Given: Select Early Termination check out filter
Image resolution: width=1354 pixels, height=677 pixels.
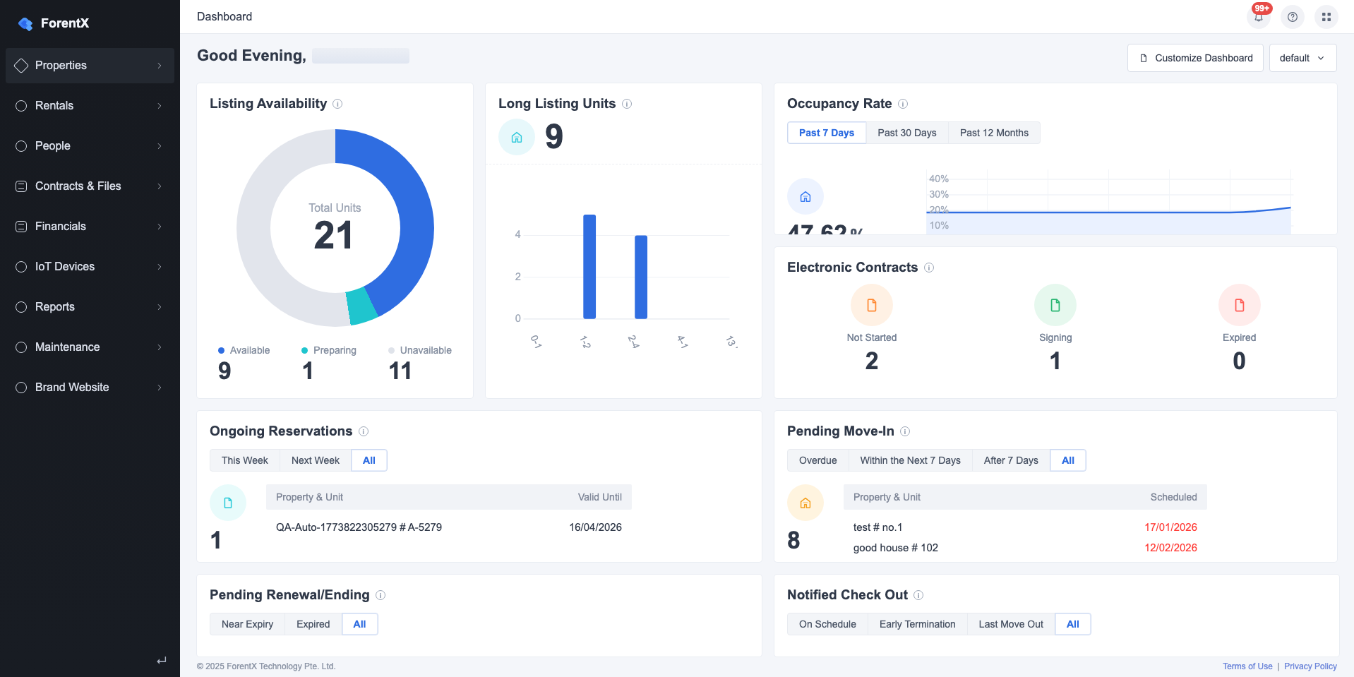Looking at the screenshot, I should coord(917,625).
